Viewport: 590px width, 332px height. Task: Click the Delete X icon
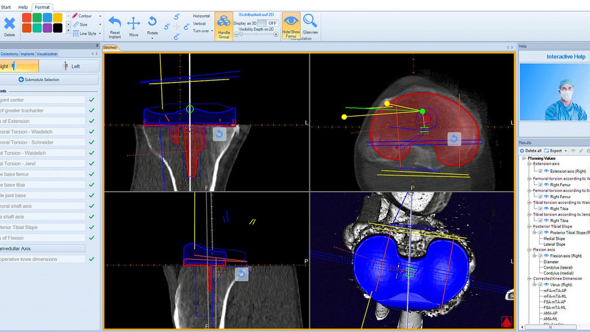[x=9, y=23]
